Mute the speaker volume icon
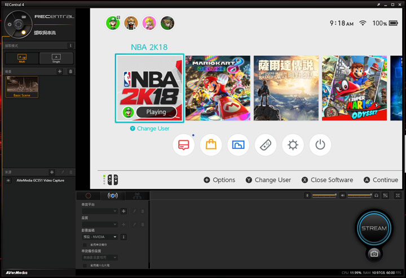This screenshot has width=406, height=278. pos(342,196)
